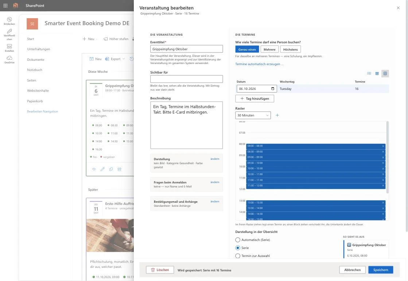
Task: Switch Termine to the table grid view icon
Action: coord(377,74)
